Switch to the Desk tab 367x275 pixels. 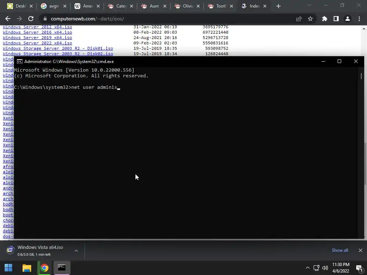(x=20, y=6)
